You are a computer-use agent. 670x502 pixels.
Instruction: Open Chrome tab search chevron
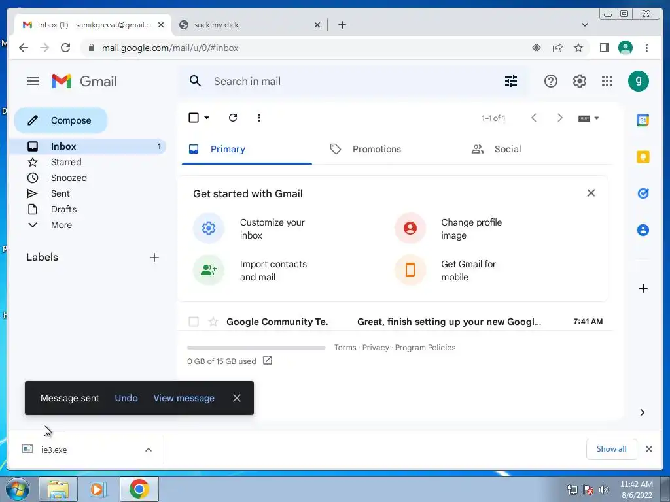[585, 25]
